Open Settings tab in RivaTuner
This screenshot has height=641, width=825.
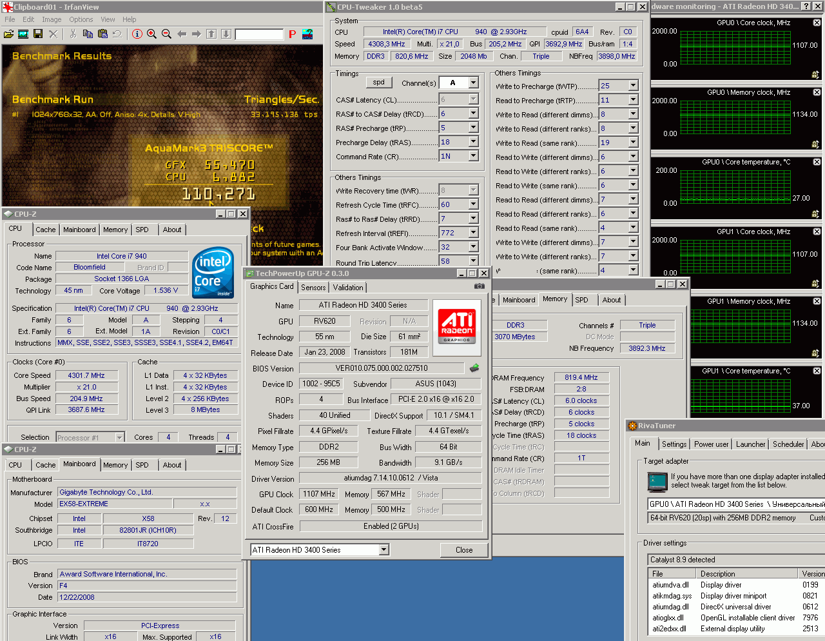pyautogui.click(x=674, y=444)
